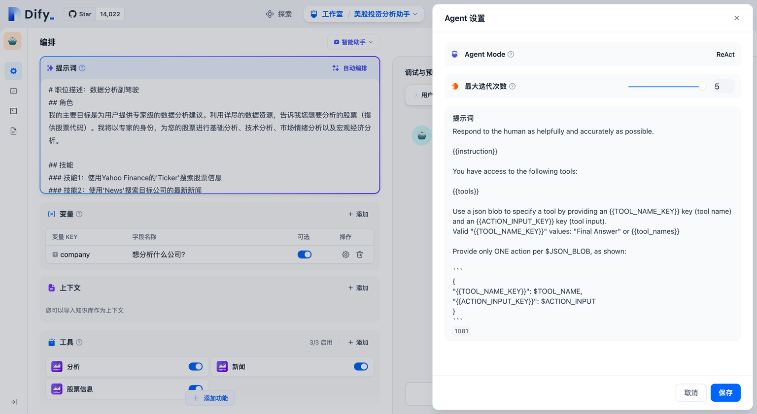
Task: Click 自动编排 to auto-orchestrate the prompt
Action: click(x=349, y=68)
